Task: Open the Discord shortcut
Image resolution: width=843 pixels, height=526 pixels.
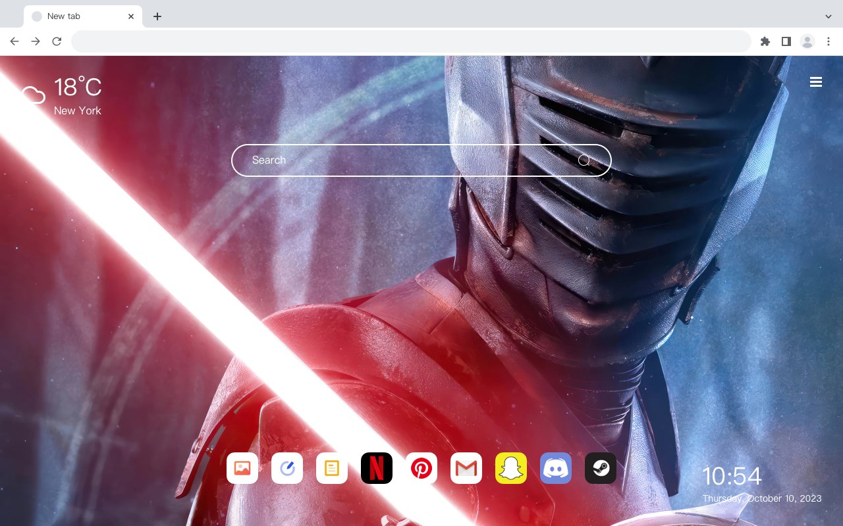Action: tap(556, 468)
